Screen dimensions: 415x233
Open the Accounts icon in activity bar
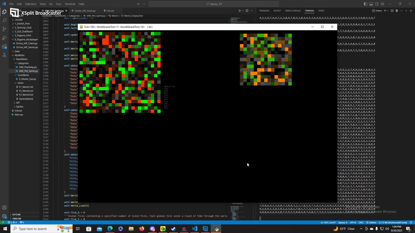4,208
